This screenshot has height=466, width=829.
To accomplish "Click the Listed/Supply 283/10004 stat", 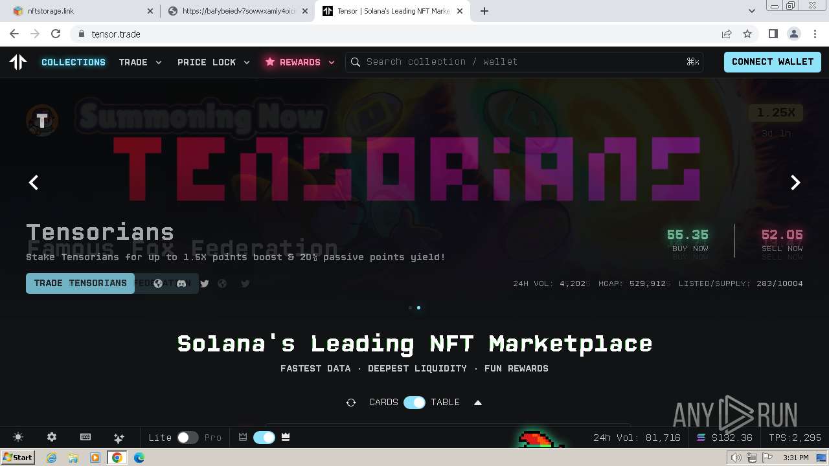I will click(x=741, y=283).
